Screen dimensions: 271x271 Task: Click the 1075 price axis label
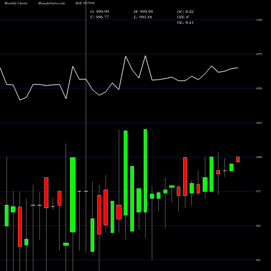(259, 54)
